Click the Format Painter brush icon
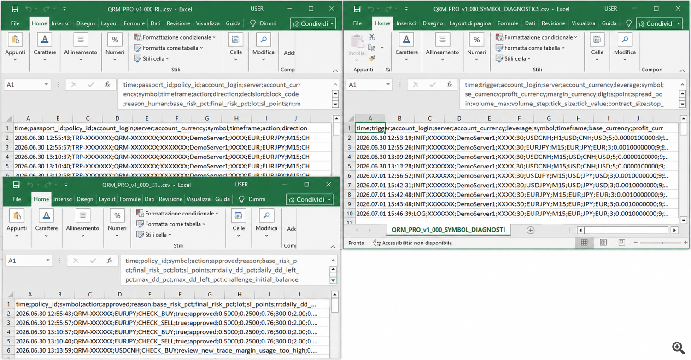The image size is (691, 360). coord(372,58)
